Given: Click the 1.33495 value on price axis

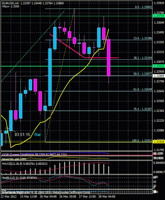Looking at the screenshot, I should coord(159,32).
